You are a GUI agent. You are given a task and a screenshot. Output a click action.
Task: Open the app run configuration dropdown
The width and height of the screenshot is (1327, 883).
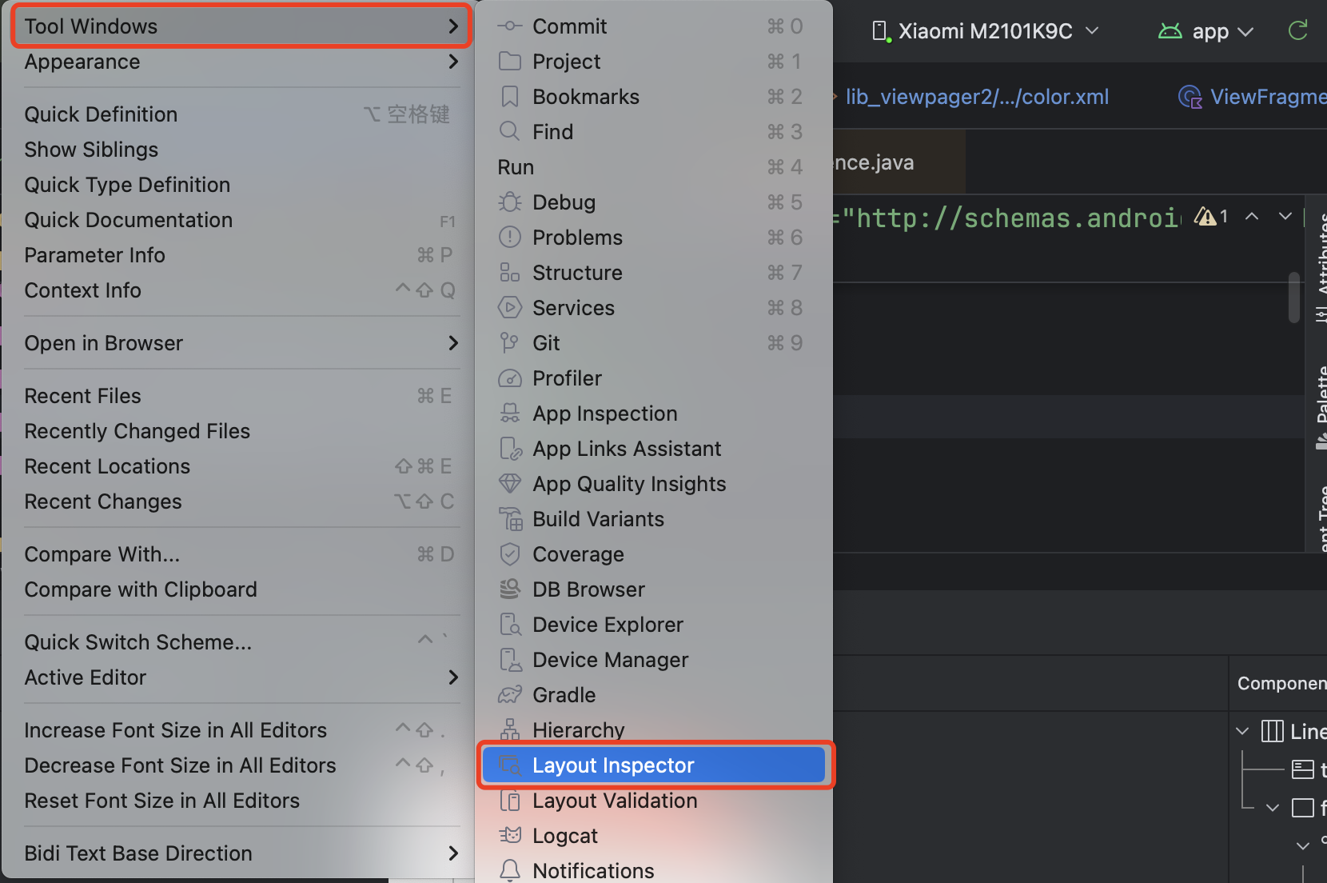point(1206,31)
